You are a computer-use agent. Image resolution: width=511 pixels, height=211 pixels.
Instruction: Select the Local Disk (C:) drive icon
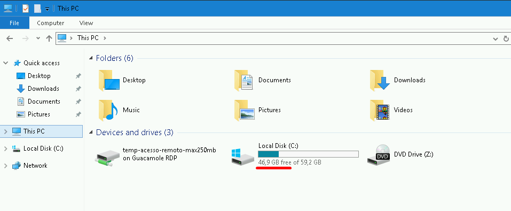[x=243, y=157]
